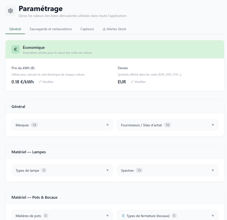Viewport: 227px width, 220px height.
Task: Open the Capteurs tab
Action: point(87,29)
